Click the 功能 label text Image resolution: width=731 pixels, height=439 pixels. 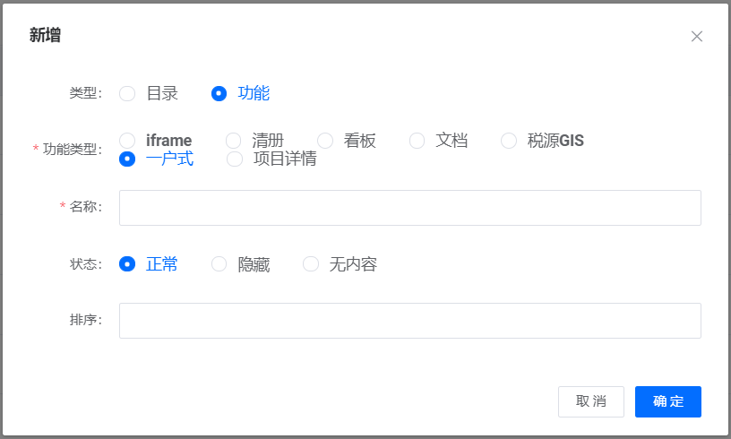coord(254,93)
